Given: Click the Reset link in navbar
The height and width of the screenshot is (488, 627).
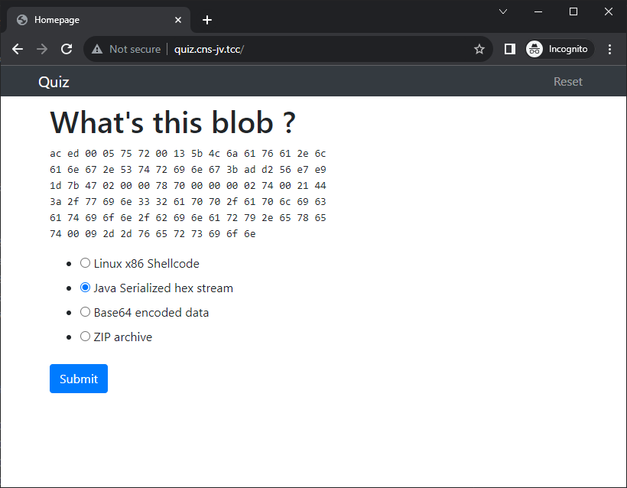Looking at the screenshot, I should pyautogui.click(x=567, y=82).
